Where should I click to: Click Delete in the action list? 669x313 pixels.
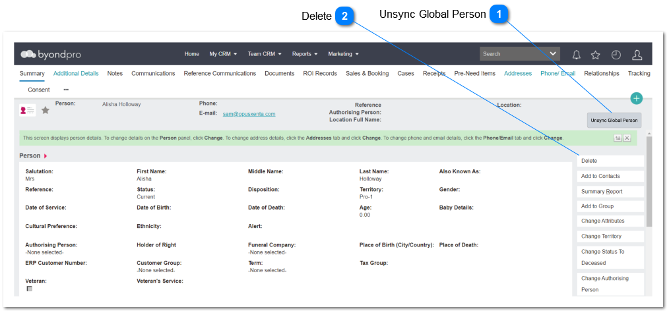(x=610, y=161)
